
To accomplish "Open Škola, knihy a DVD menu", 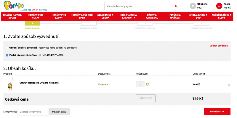I will pos(198,17).
